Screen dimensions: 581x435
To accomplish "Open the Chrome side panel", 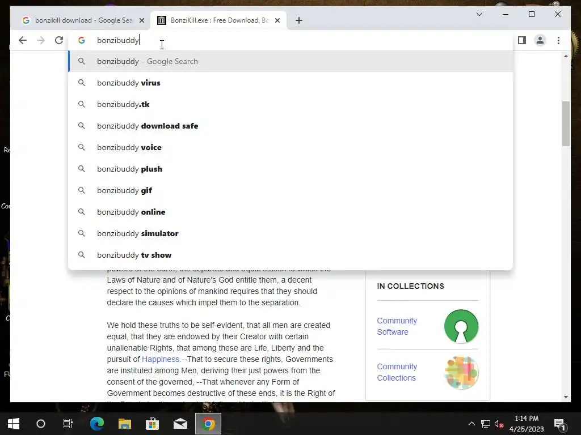I will tap(522, 40).
